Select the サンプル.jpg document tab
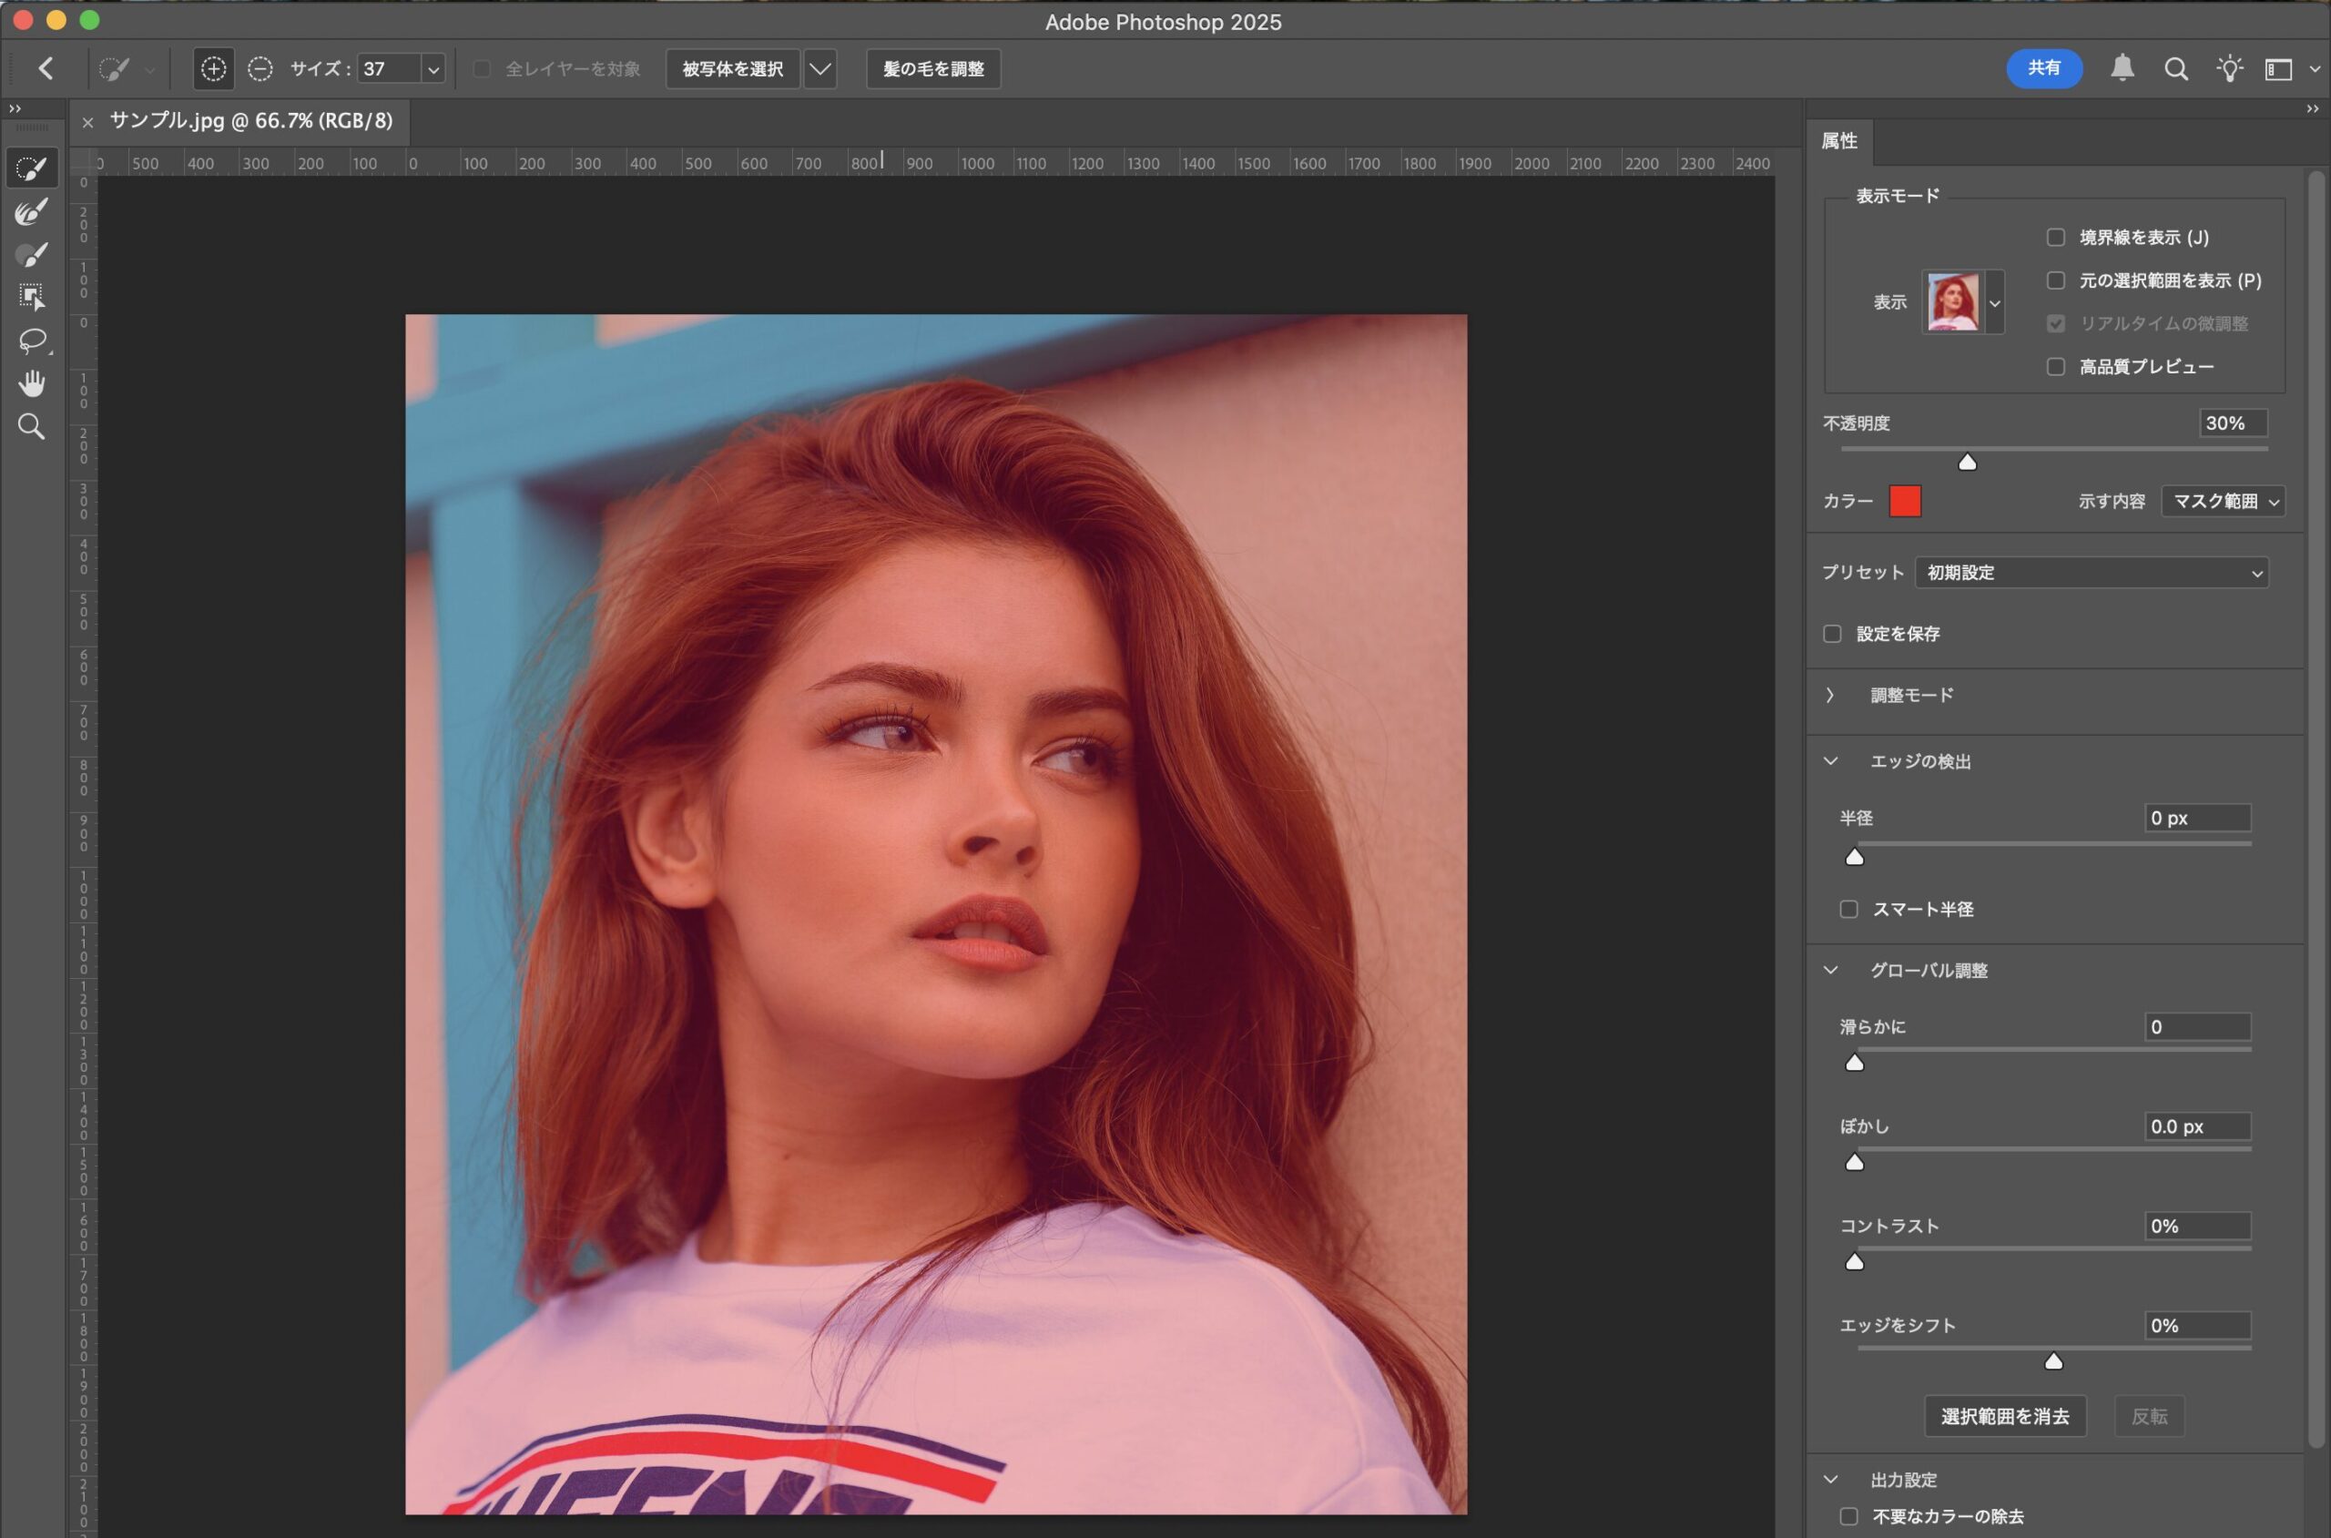 tap(251, 120)
